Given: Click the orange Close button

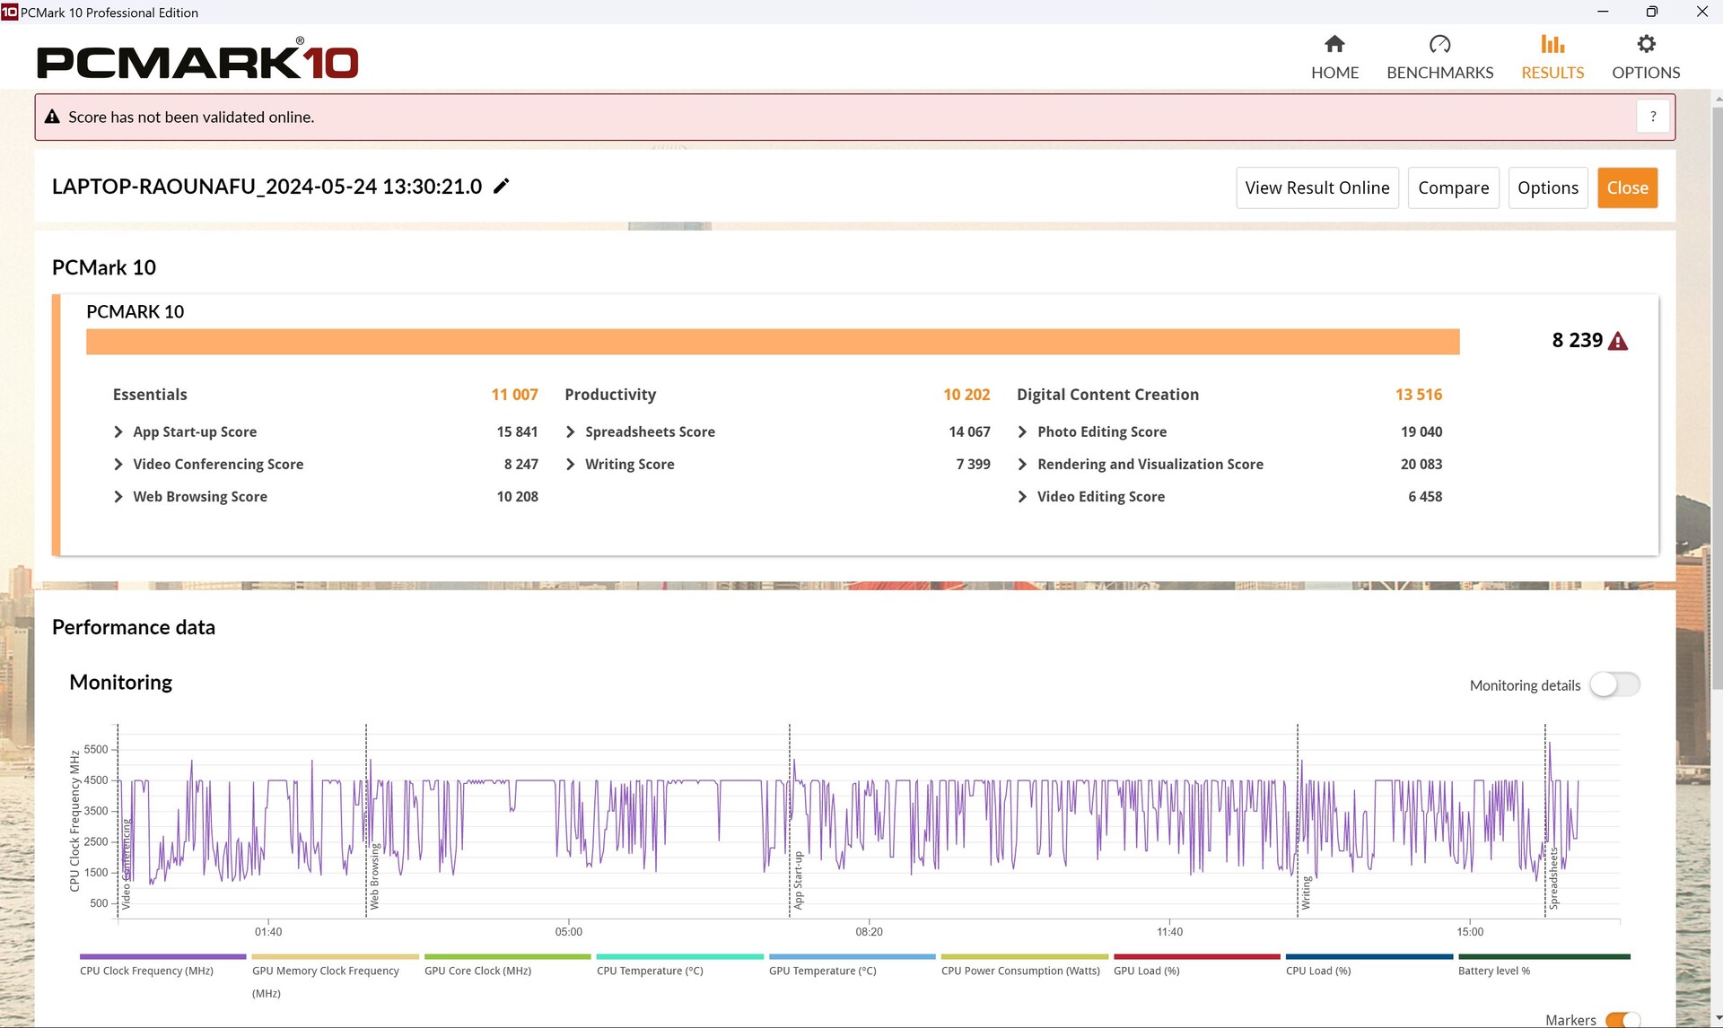Looking at the screenshot, I should (1627, 187).
